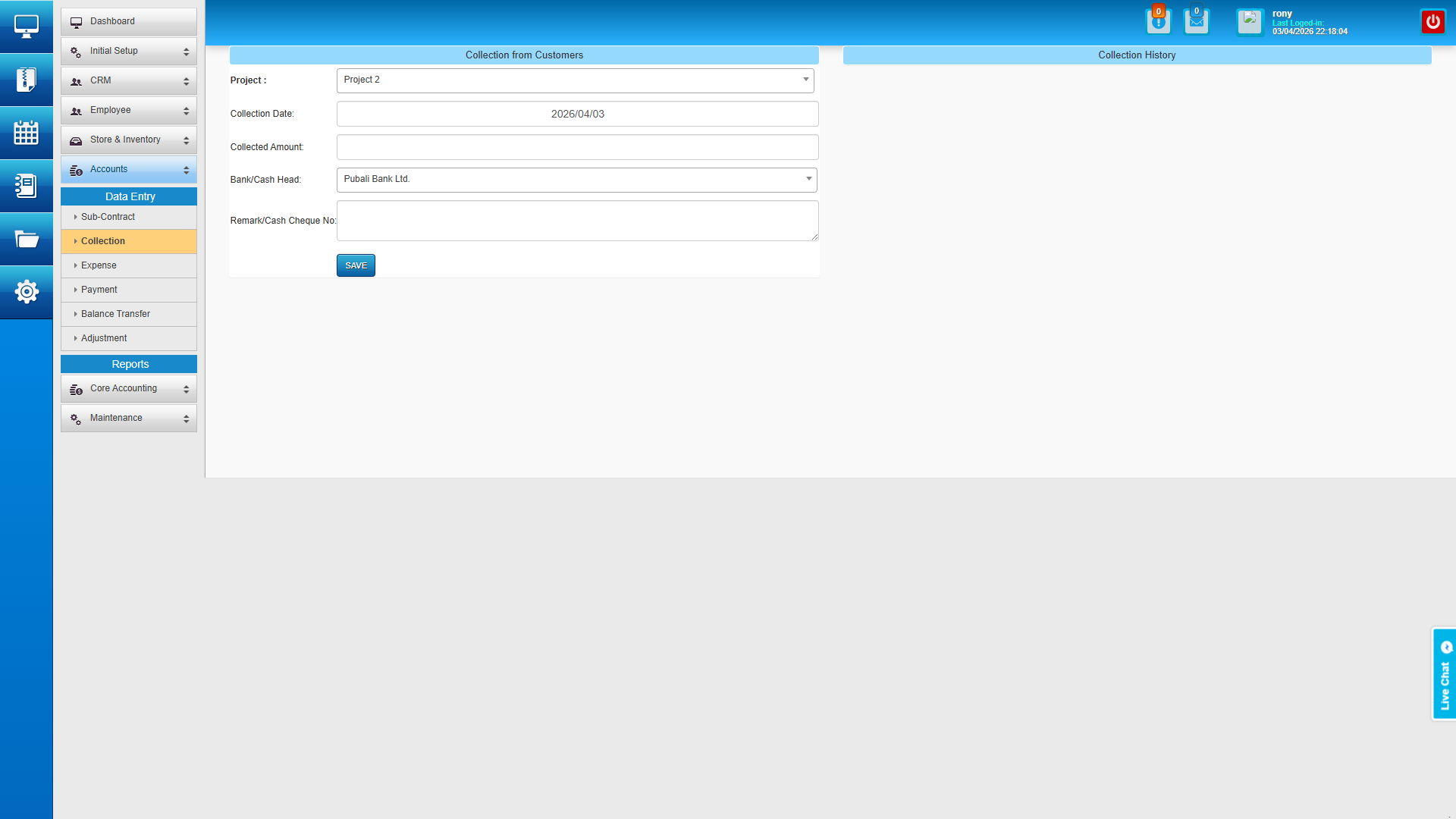This screenshot has height=819, width=1456.
Task: Click the monitor icon in left sidebar
Action: coord(27,27)
